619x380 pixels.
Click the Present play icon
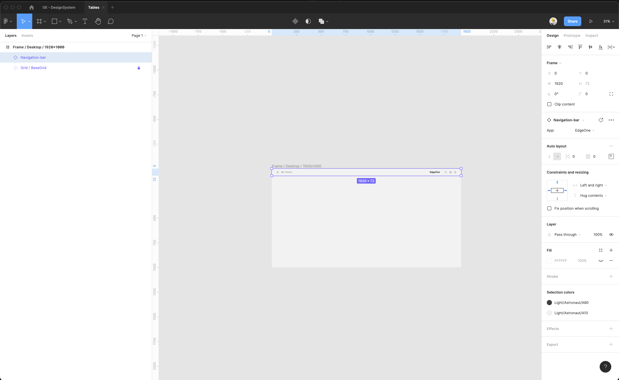pyautogui.click(x=591, y=21)
